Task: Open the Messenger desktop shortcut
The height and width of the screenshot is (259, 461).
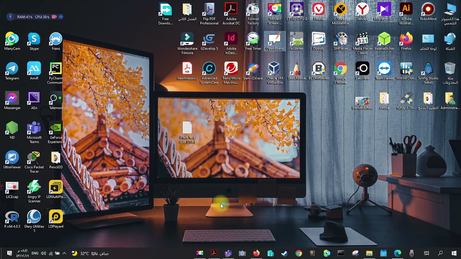Action: (x=12, y=101)
